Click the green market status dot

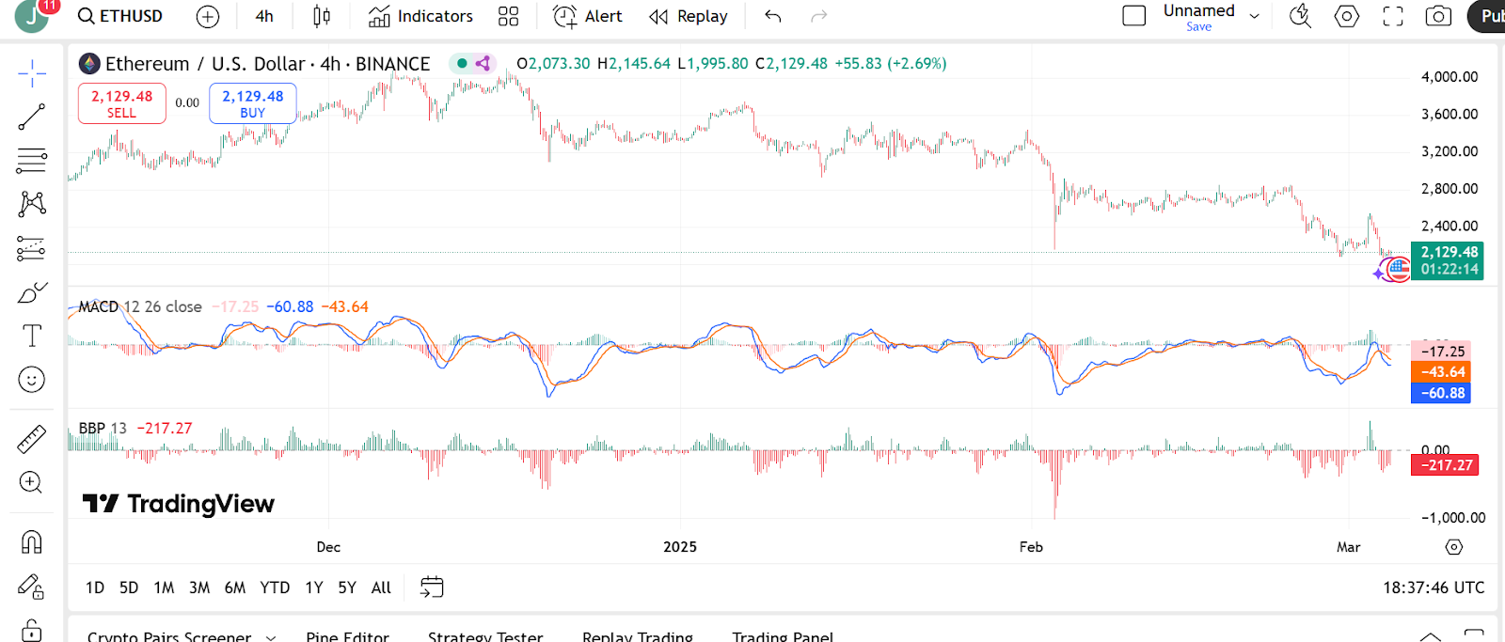[x=462, y=64]
